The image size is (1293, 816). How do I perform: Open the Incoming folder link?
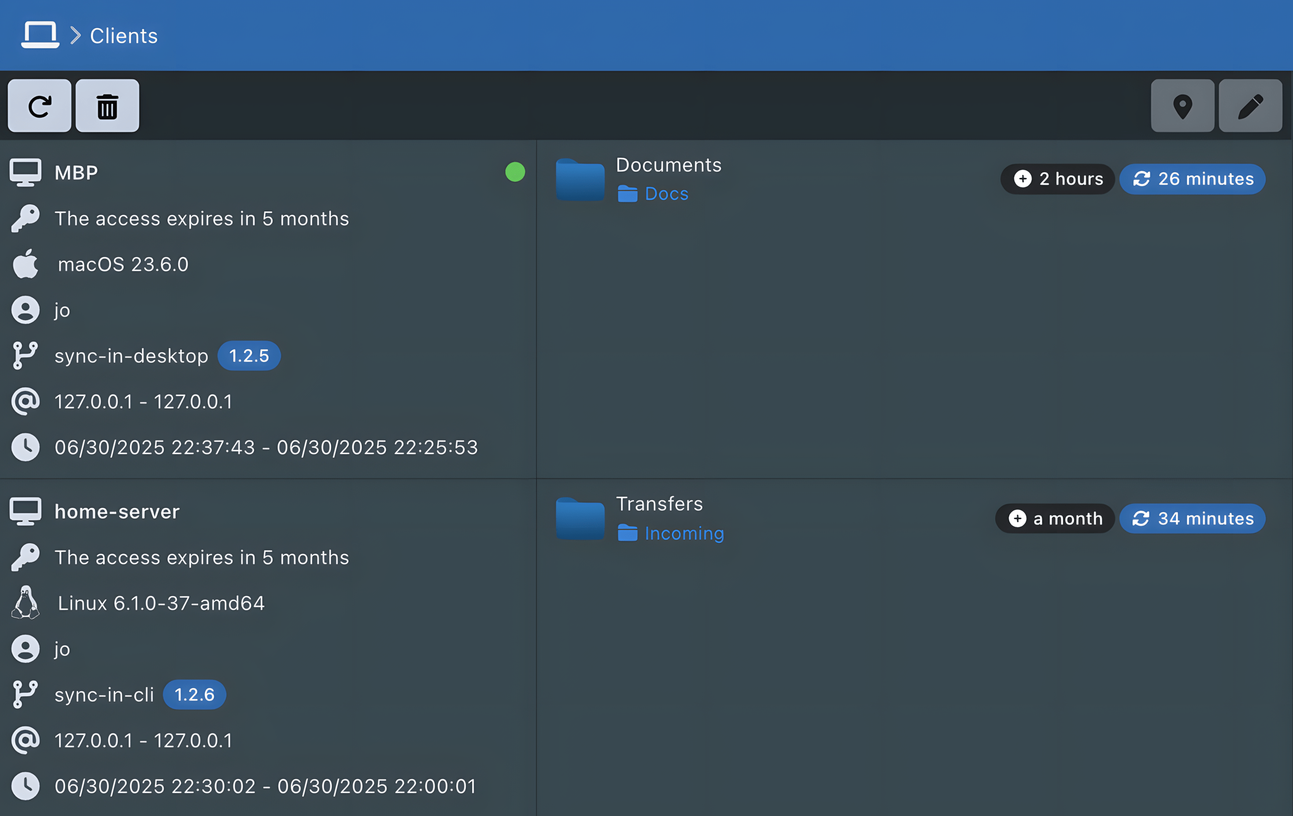coord(683,533)
